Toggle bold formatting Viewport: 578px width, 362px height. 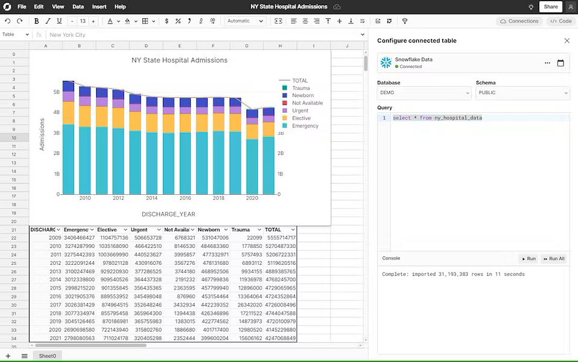click(36, 21)
